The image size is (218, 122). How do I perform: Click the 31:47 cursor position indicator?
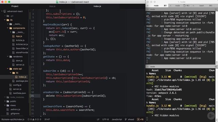coord(47,119)
